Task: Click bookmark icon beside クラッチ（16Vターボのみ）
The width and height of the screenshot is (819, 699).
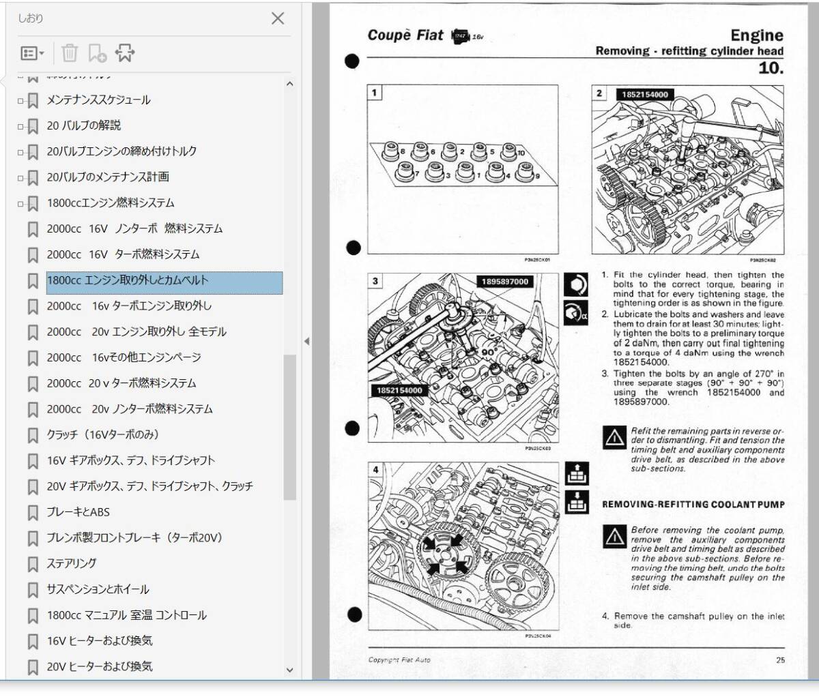Action: [32, 436]
